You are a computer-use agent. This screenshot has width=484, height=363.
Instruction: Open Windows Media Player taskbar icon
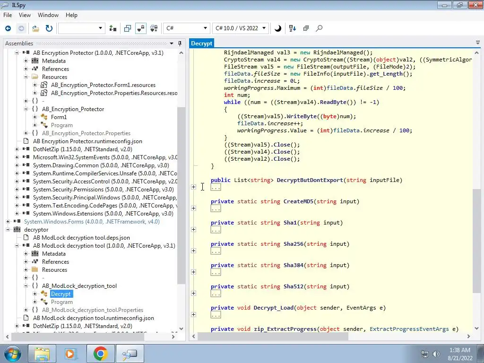71,354
